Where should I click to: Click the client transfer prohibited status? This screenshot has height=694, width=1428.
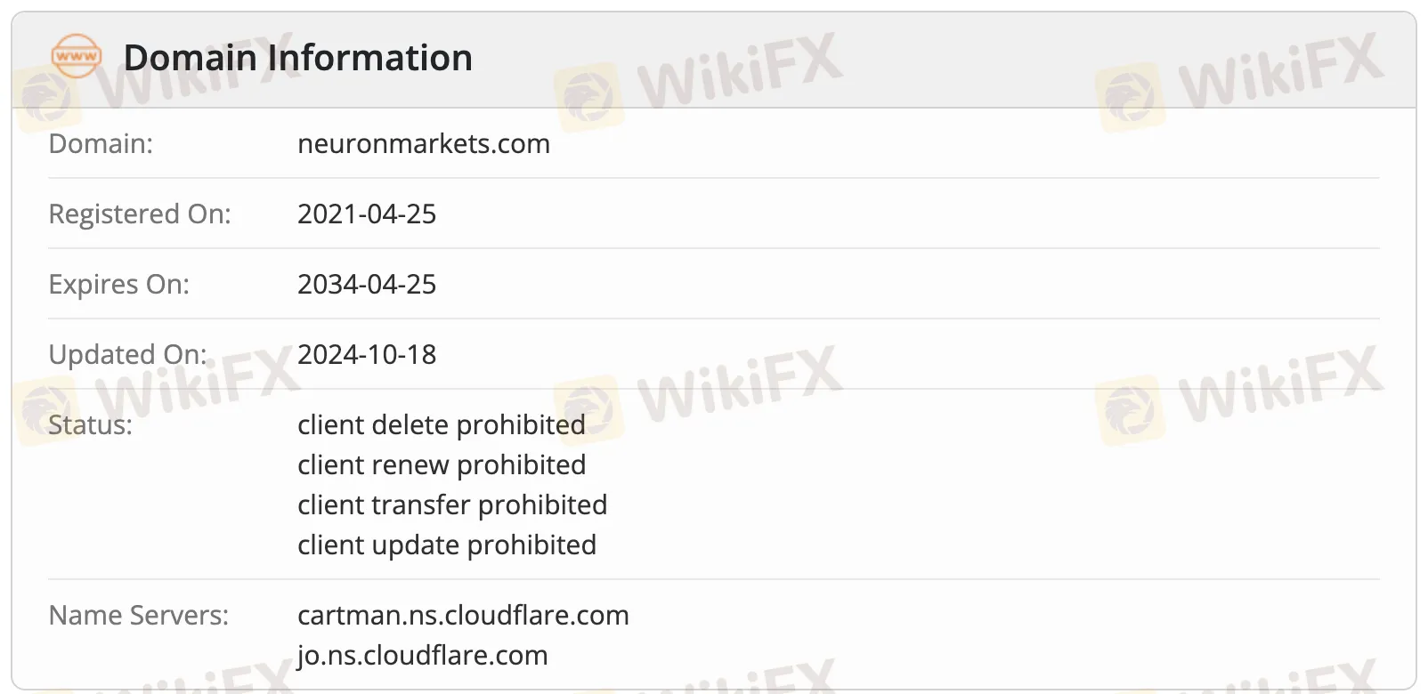451,504
